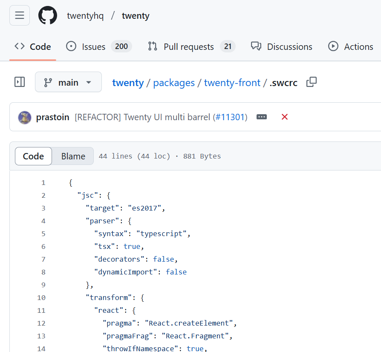Image resolution: width=381 pixels, height=352 pixels.
Task: Click the "React.Fragment" pragmaFrag value
Action: click(x=195, y=336)
